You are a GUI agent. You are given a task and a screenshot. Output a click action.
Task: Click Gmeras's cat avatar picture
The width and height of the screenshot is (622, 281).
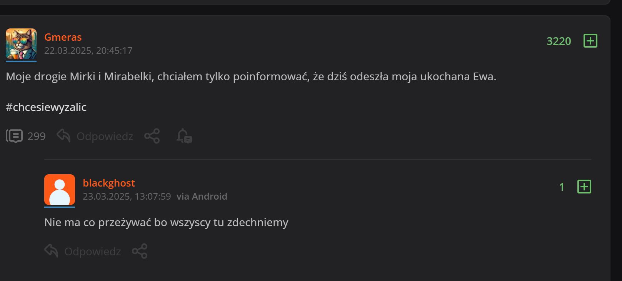coord(21,44)
